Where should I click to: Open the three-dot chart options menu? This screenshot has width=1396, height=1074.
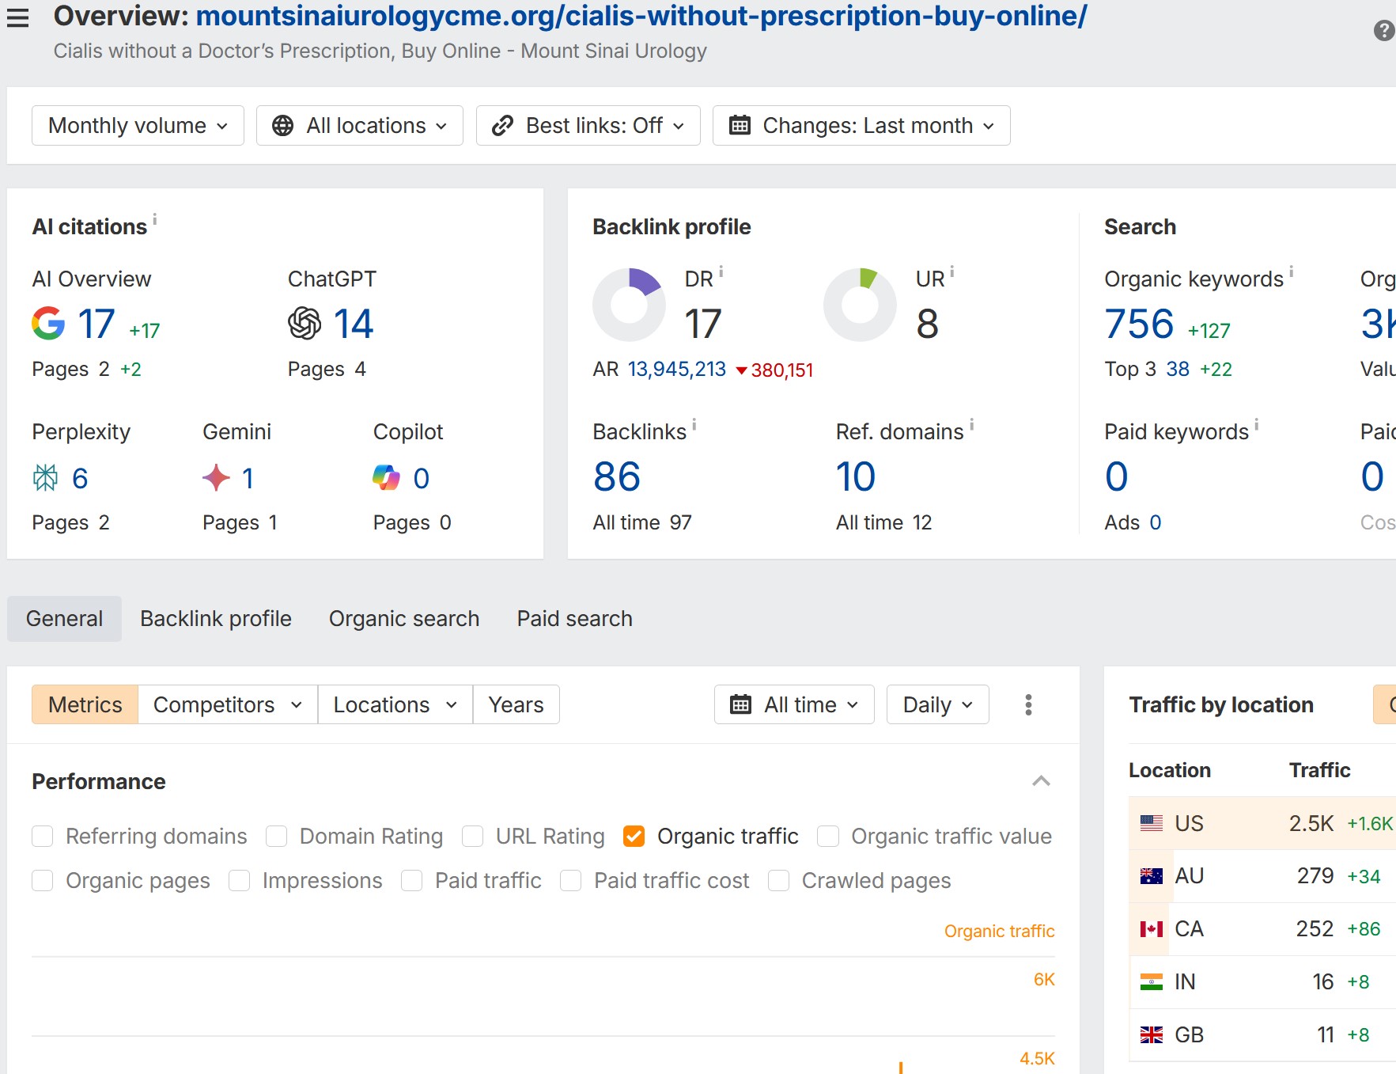point(1028,704)
